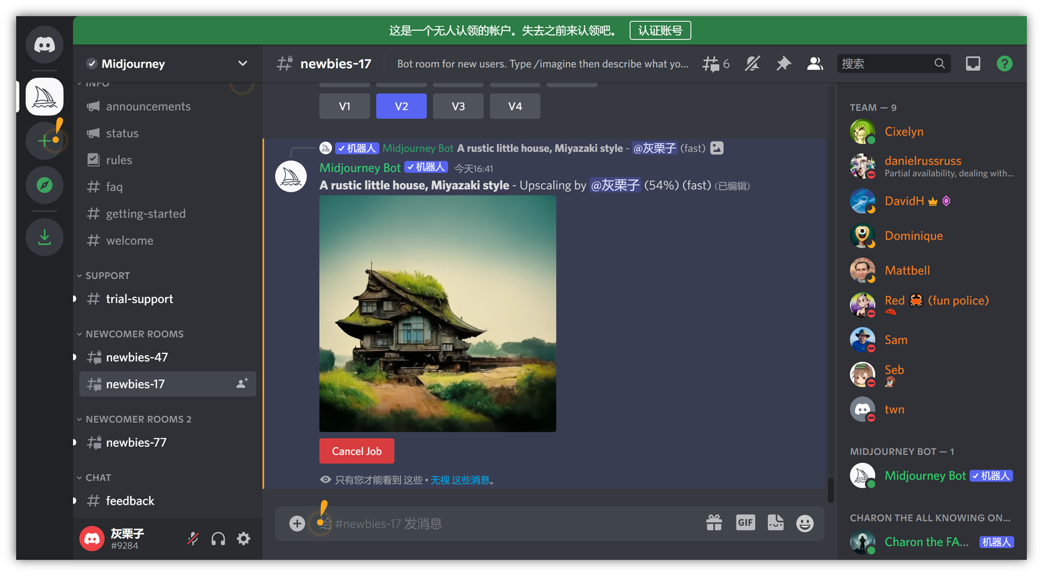Collapse the NEWCOMER ROOMS category
1043x576 pixels.
pyautogui.click(x=134, y=334)
